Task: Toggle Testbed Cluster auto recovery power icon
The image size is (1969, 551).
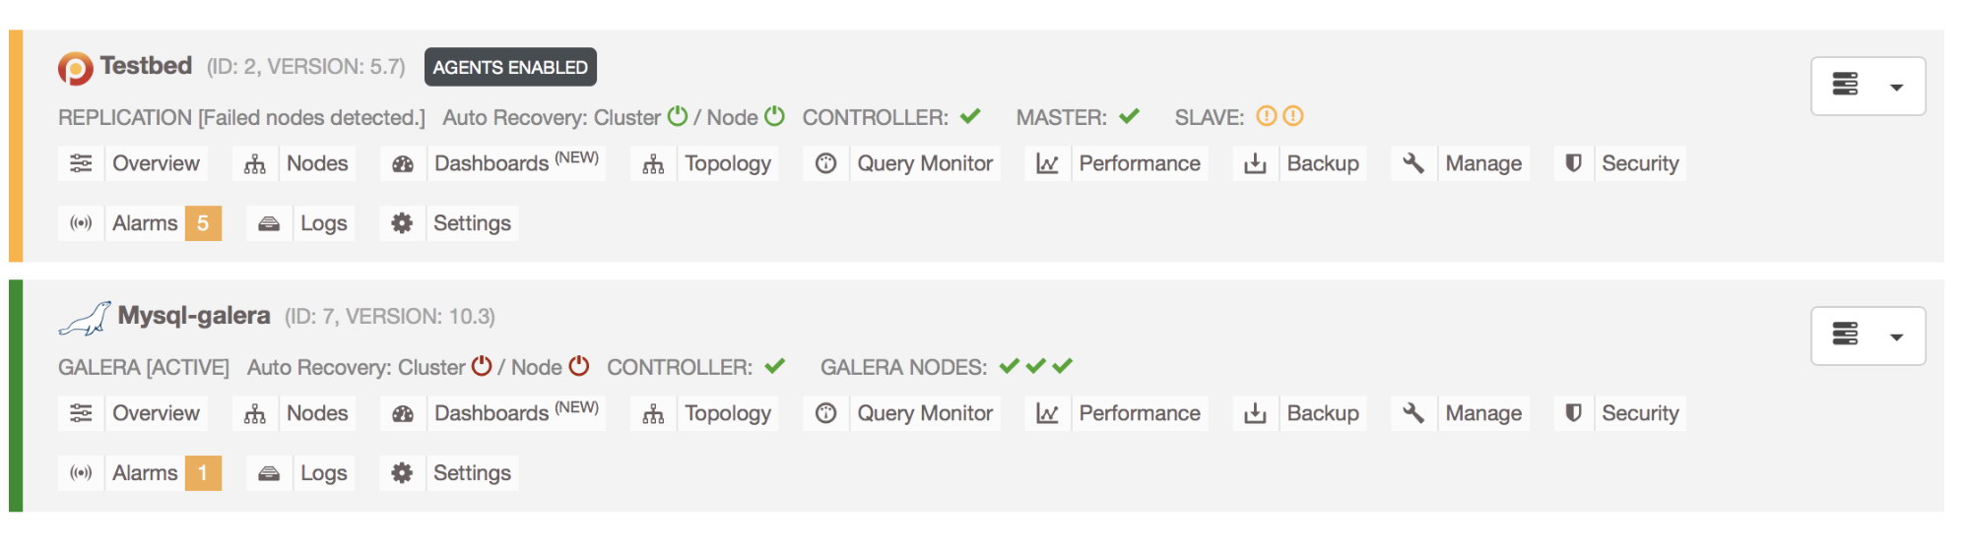Action: (x=678, y=116)
